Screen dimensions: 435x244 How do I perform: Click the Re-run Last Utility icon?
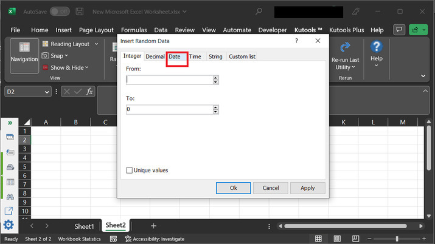click(345, 47)
